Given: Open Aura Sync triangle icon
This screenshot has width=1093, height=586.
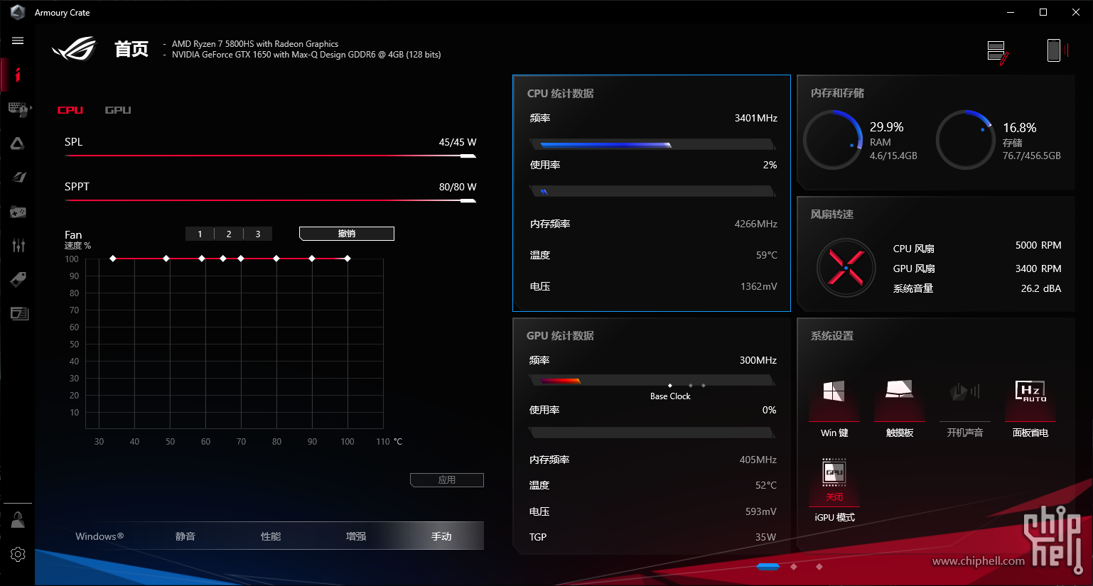Looking at the screenshot, I should click(x=18, y=143).
